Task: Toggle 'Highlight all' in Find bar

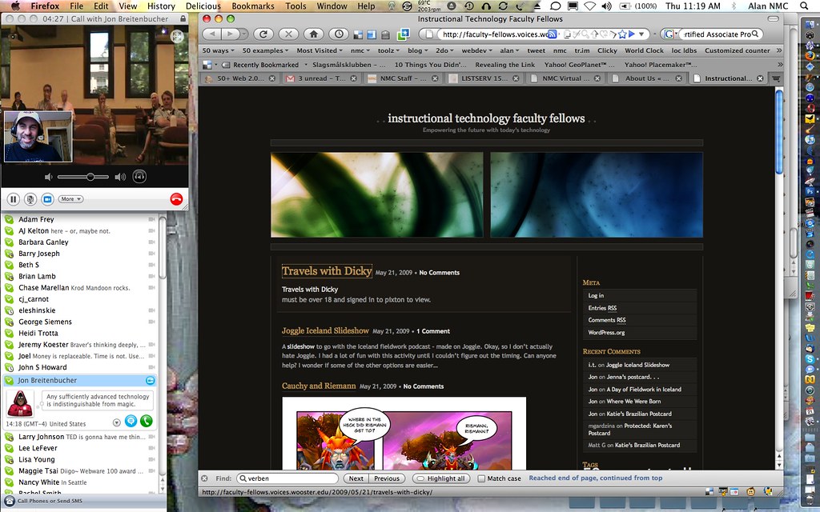Action: (x=441, y=478)
